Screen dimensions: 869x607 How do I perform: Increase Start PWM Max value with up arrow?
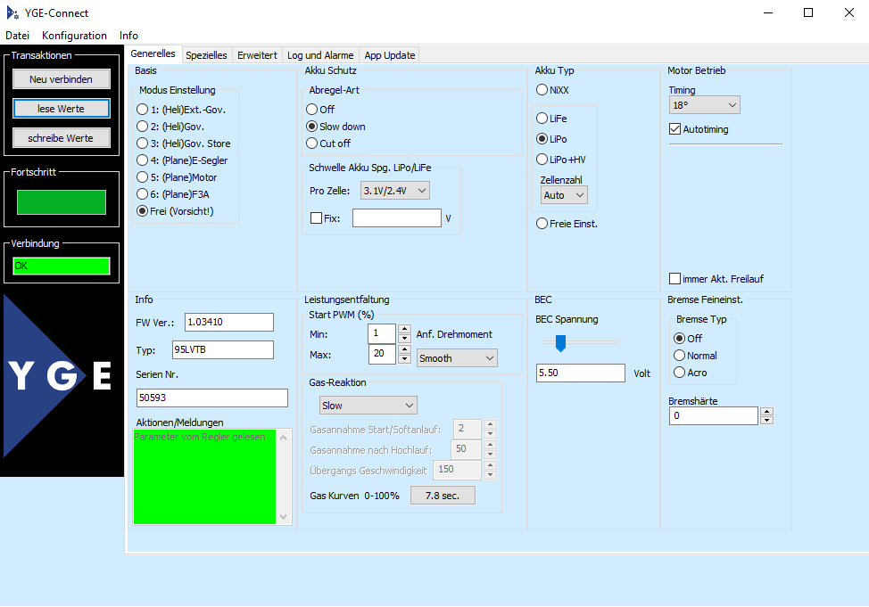(x=404, y=349)
